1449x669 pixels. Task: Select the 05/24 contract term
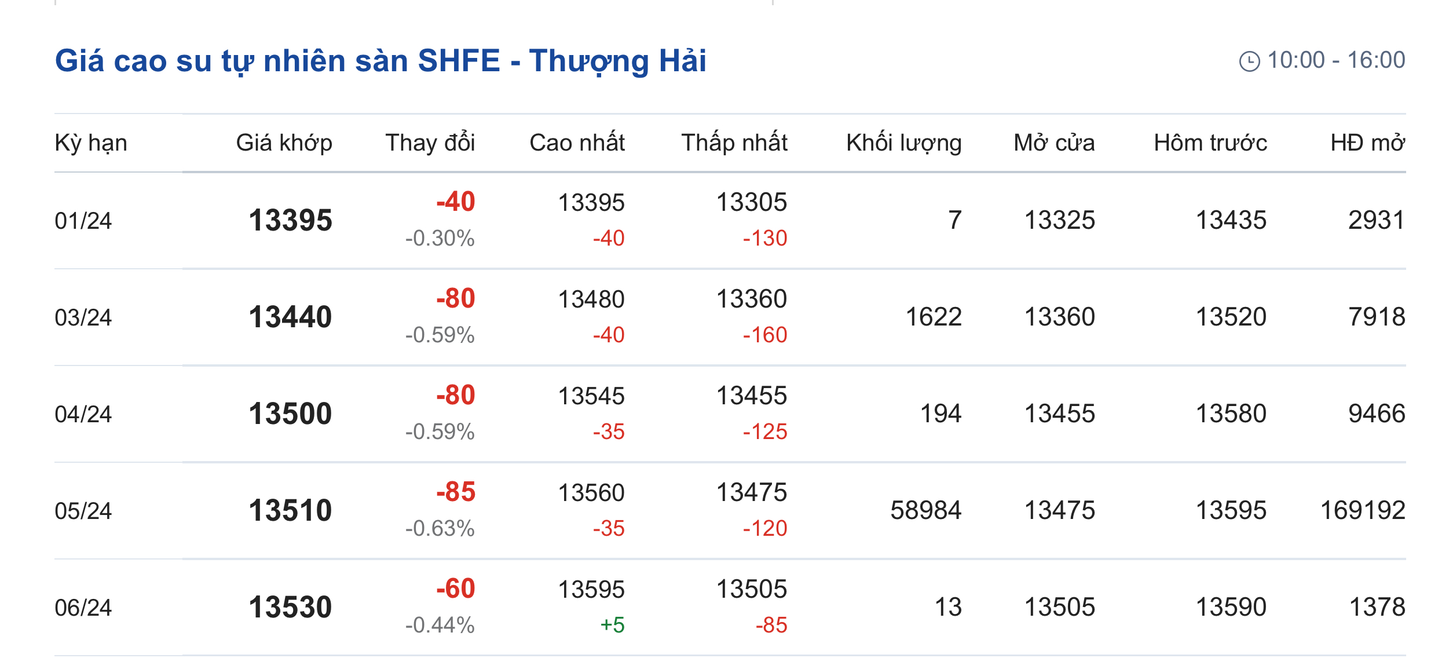[83, 511]
